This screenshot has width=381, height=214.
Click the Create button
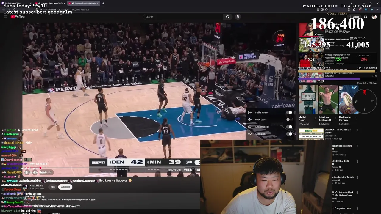[354, 17]
